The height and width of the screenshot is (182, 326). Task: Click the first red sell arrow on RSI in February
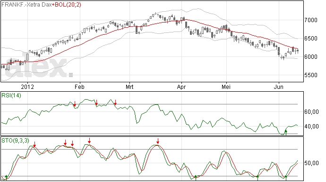(75, 104)
